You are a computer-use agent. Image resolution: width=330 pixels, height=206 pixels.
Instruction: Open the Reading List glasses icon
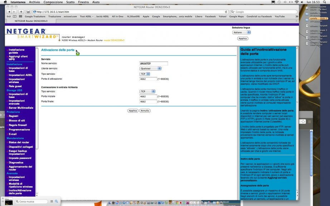[9, 16]
